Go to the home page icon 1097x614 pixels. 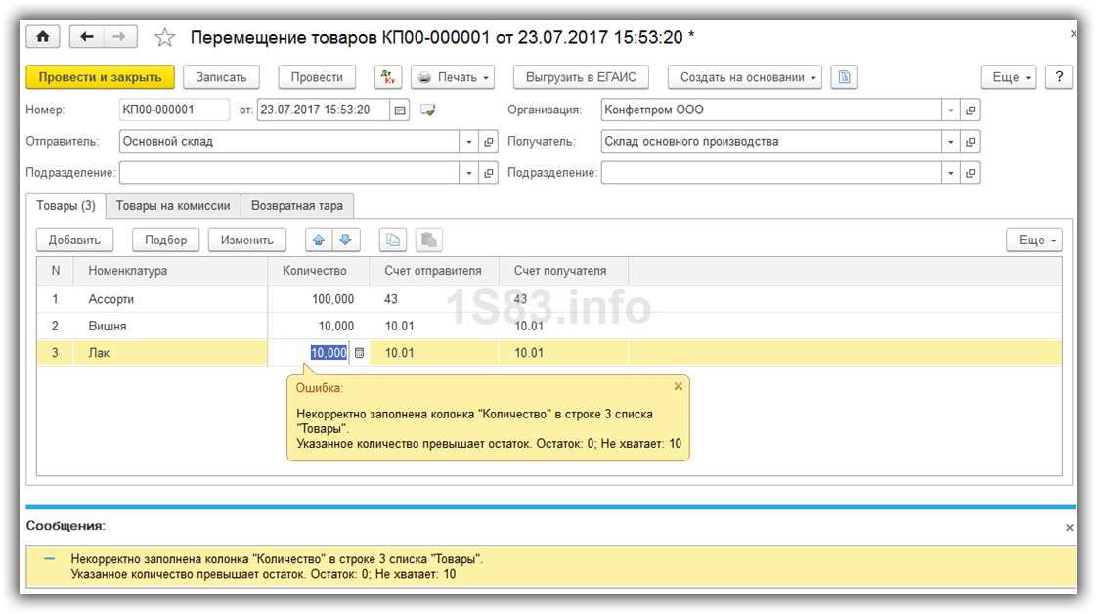pyautogui.click(x=43, y=36)
